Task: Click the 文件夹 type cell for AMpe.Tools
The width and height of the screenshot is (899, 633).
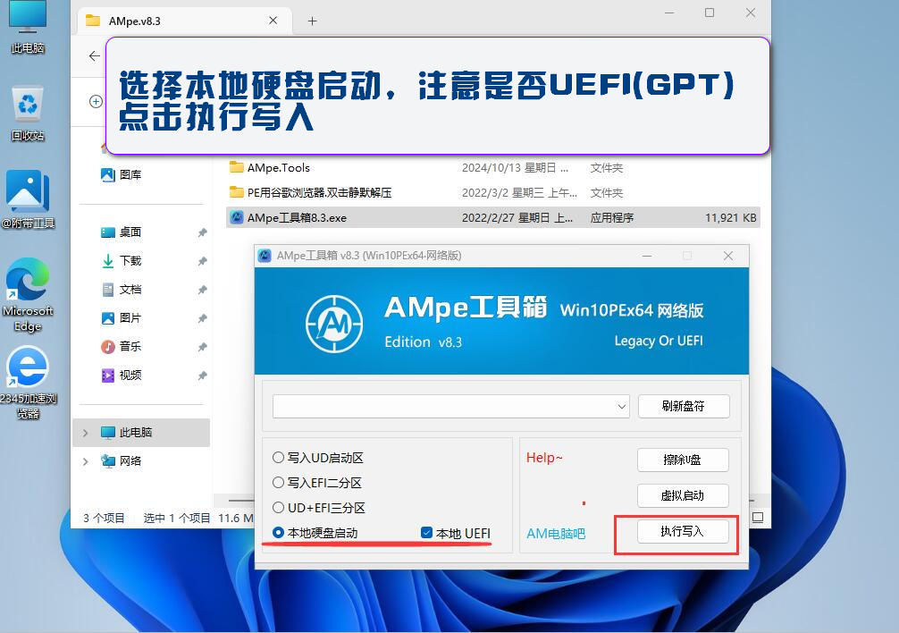Action: coord(607,167)
